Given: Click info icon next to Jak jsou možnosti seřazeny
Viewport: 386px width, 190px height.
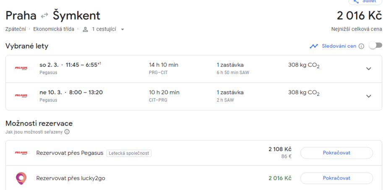Looking at the screenshot, I should coord(67,132).
